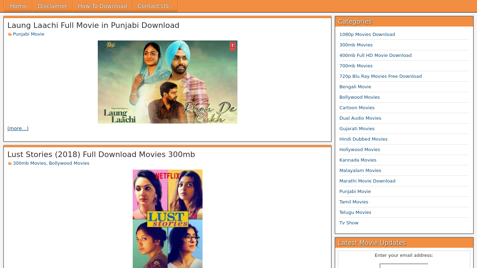Select Dual Audio Movies category
Image resolution: width=477 pixels, height=268 pixels.
[360, 118]
